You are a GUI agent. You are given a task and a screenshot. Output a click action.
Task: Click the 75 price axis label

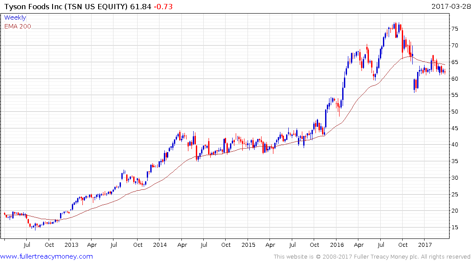[454, 29]
